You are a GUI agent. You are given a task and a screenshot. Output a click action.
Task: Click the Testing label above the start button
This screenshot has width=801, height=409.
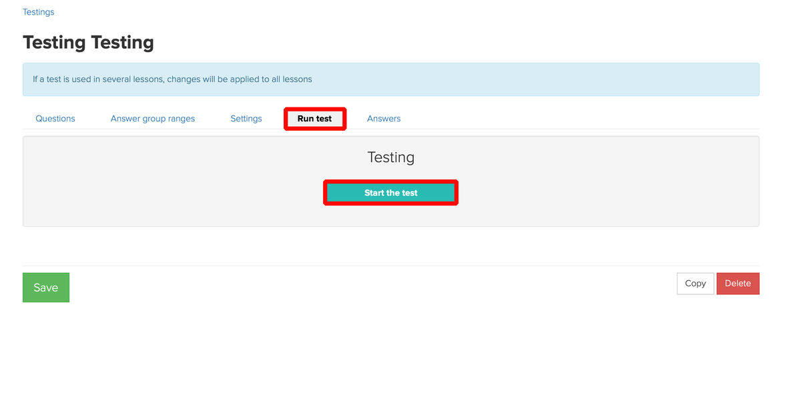pyautogui.click(x=390, y=157)
